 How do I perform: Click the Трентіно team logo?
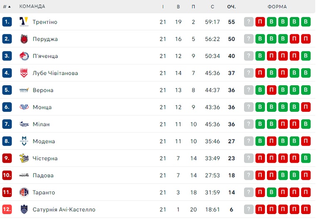[x=24, y=22]
